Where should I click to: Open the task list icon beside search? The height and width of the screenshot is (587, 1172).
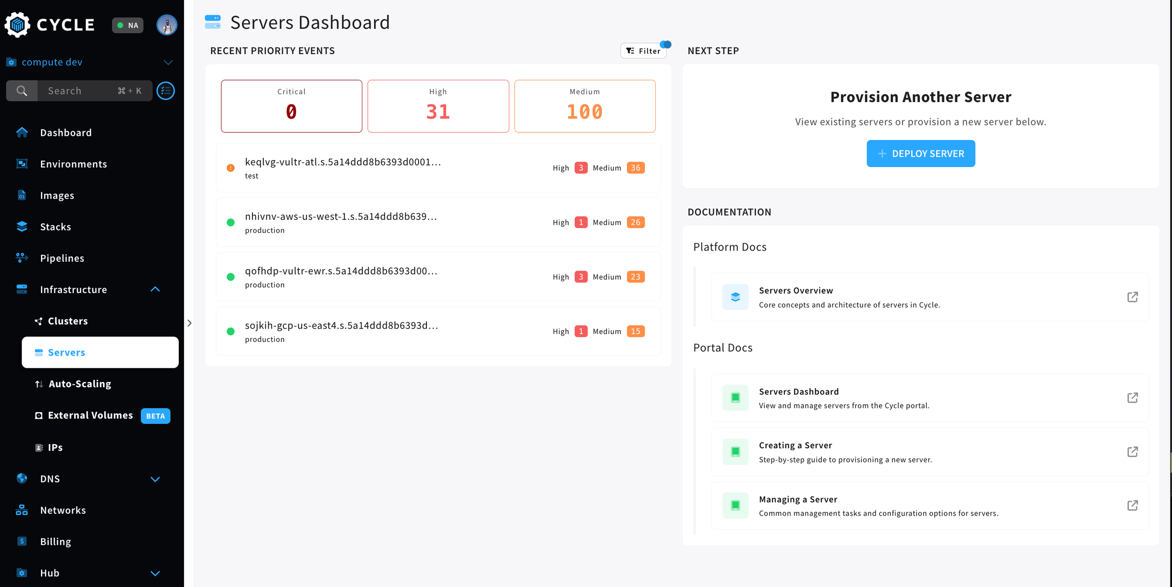pos(166,91)
